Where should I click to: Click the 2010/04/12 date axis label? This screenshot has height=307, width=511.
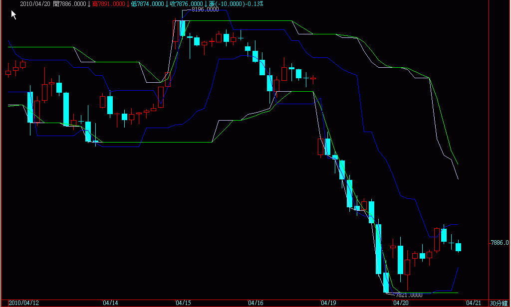coord(24,303)
